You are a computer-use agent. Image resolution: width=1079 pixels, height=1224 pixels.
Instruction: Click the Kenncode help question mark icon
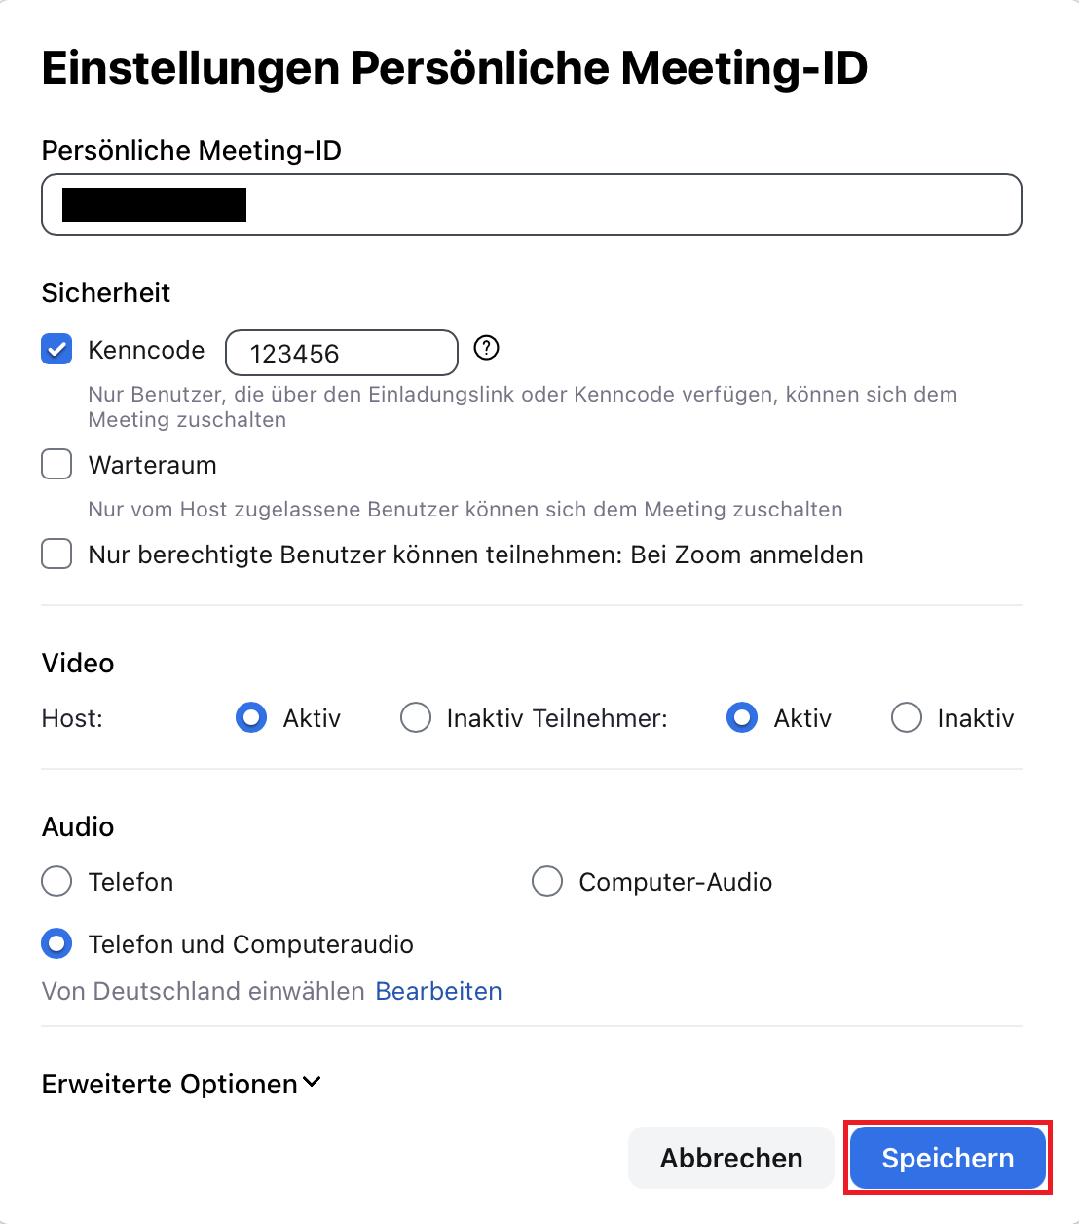[x=486, y=348]
